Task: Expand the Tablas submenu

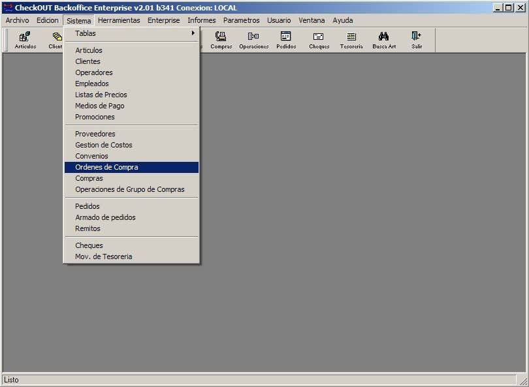Action: 131,33
